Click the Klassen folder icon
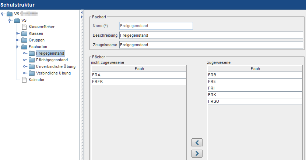 click(x=24, y=33)
